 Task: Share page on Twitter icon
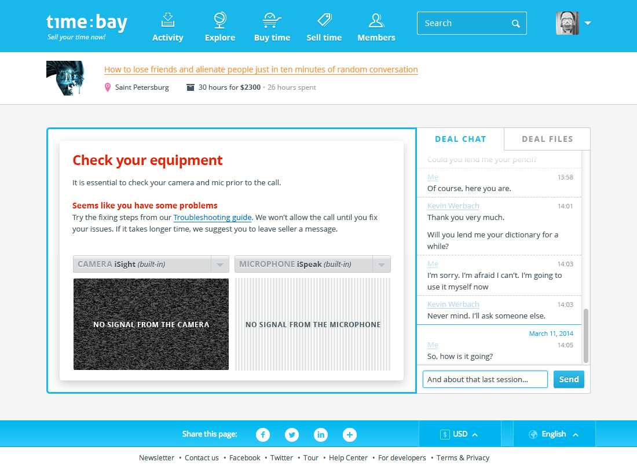tap(292, 435)
